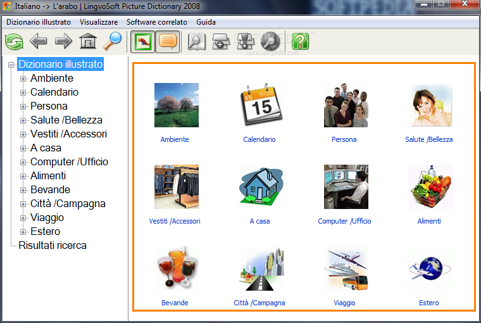Screen dimensions: 481x323
Task: Open the Vestiti /Accessori clothing thumbnail
Action: 177,187
